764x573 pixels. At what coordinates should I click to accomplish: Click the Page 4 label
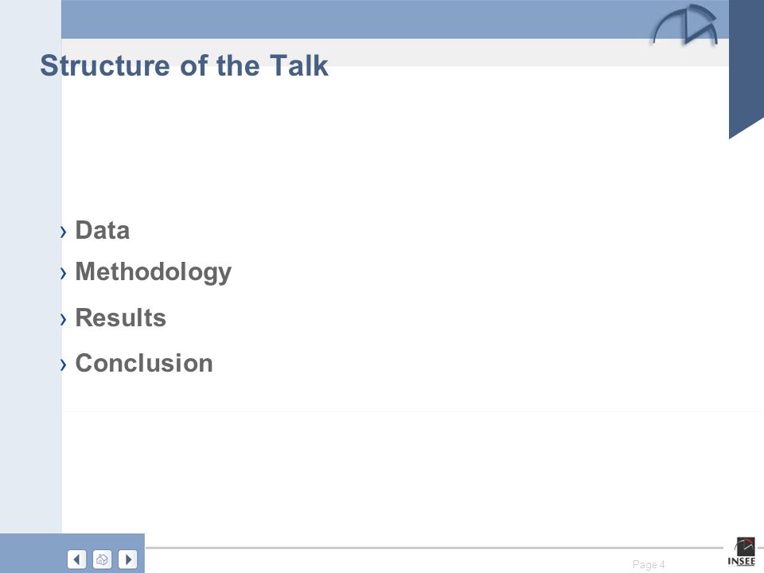(x=649, y=564)
